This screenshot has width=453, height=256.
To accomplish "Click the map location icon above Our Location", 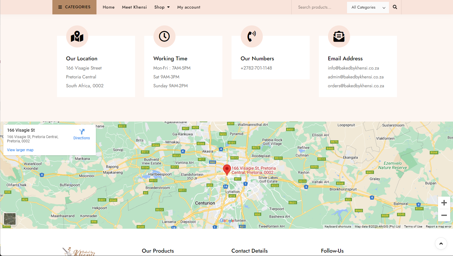I will tap(77, 36).
